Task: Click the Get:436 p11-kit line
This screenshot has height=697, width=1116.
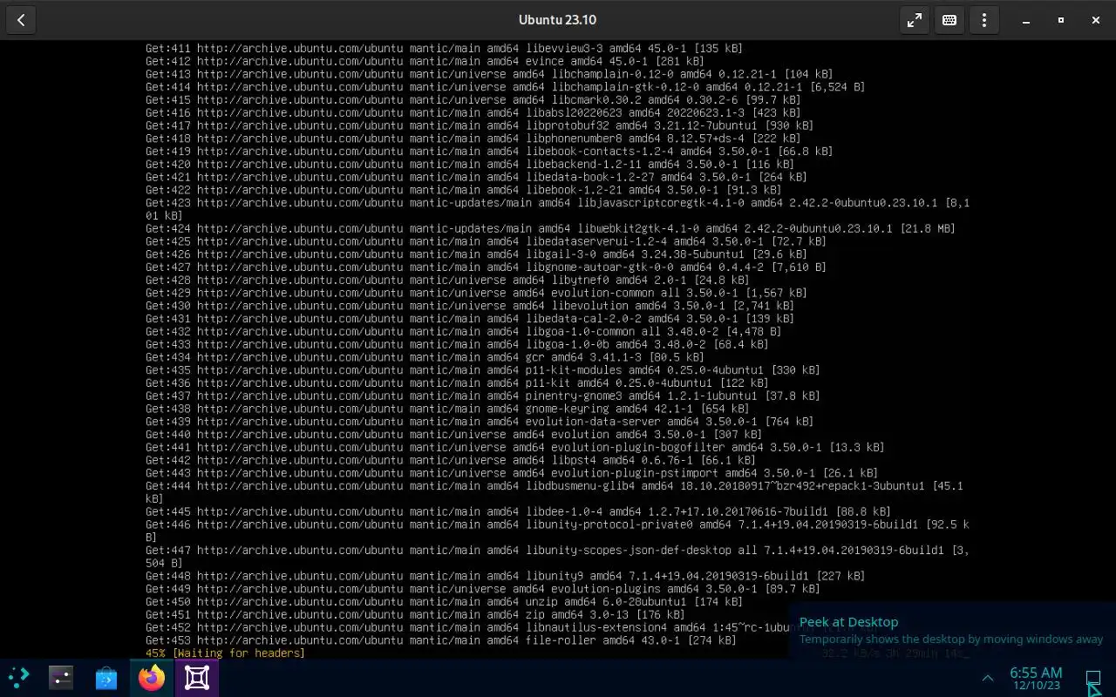Action: coord(458,383)
